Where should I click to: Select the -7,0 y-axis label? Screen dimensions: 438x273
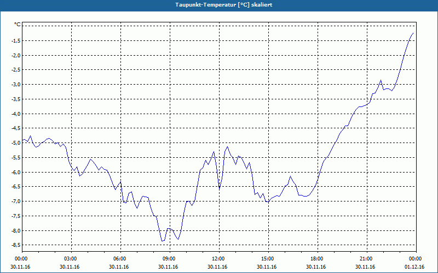(x=16, y=201)
